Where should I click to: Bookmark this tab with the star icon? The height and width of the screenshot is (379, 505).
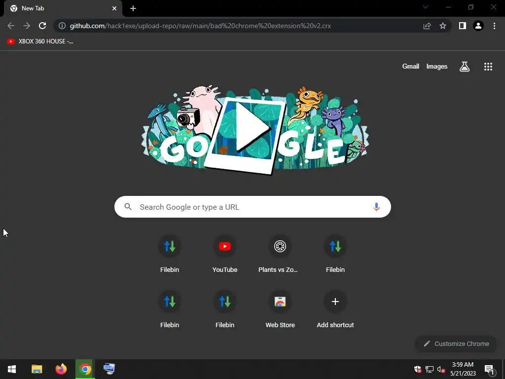(443, 26)
